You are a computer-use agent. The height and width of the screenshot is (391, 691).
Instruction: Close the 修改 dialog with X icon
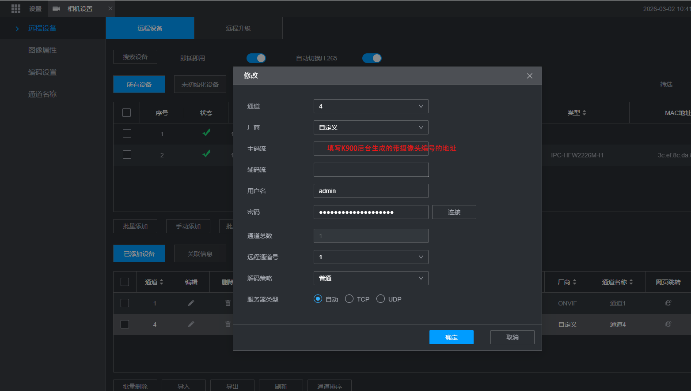point(530,76)
